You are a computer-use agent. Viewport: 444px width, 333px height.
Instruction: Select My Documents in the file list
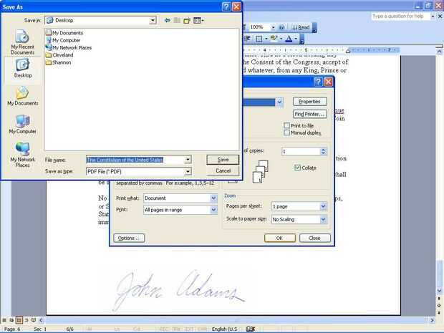(x=64, y=33)
